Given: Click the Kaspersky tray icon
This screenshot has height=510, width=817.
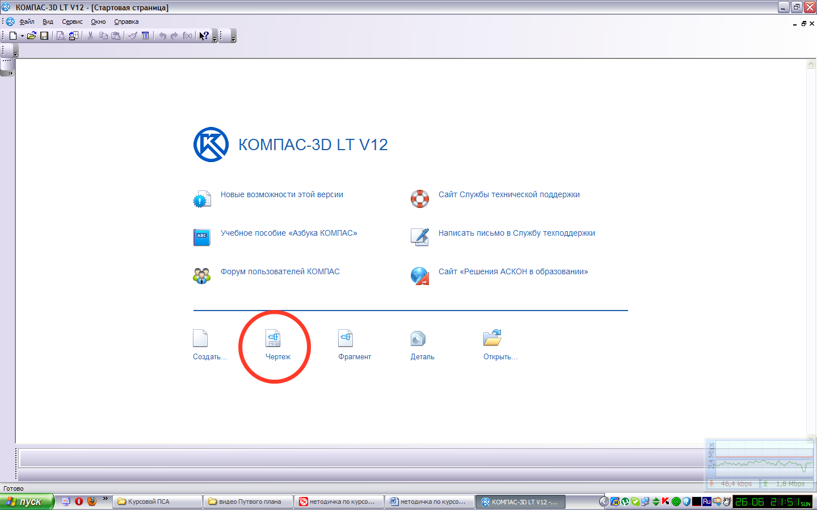Looking at the screenshot, I should [x=666, y=501].
